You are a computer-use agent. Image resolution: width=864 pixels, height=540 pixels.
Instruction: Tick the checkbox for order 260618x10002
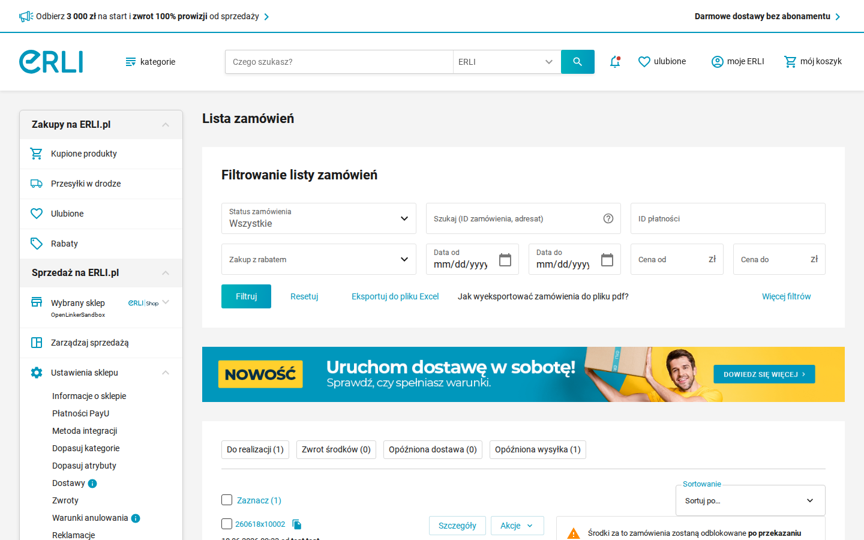[x=227, y=524]
